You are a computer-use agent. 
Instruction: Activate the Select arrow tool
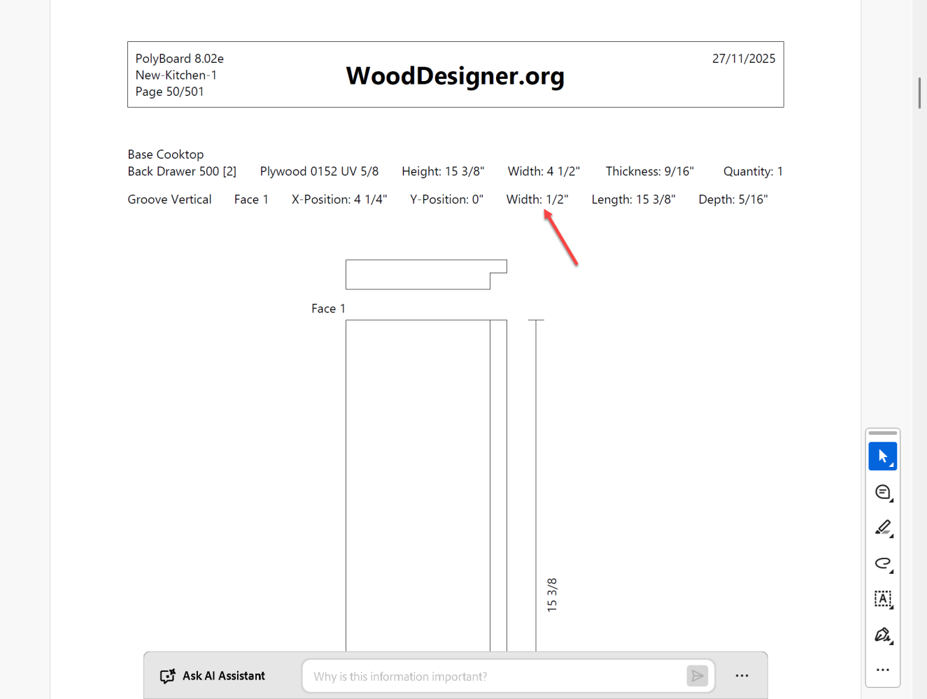point(882,456)
